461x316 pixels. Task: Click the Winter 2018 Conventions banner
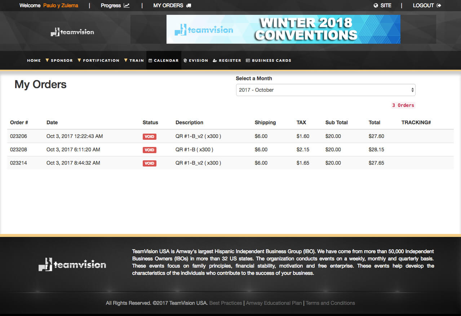click(283, 29)
